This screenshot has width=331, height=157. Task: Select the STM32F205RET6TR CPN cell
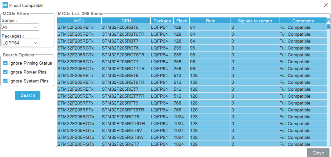coord(126,82)
